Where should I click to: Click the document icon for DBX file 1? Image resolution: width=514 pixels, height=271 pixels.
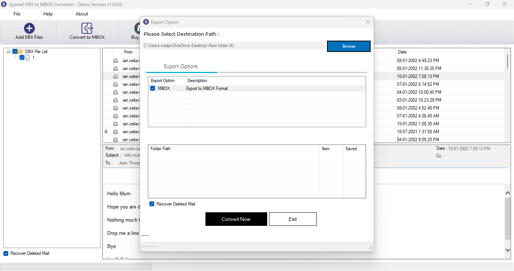click(x=27, y=58)
